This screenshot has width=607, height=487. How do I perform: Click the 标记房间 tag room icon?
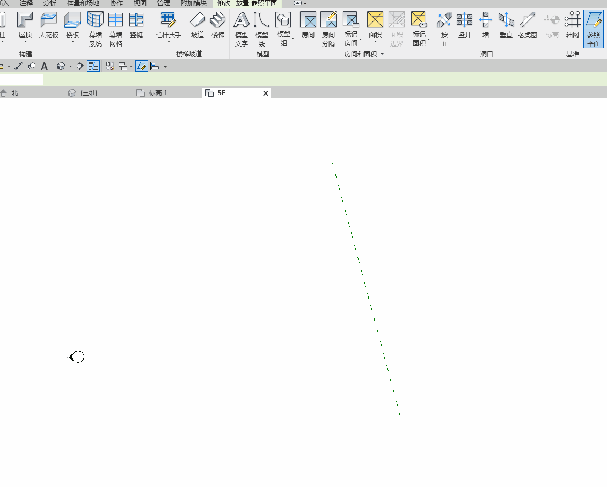(350, 20)
